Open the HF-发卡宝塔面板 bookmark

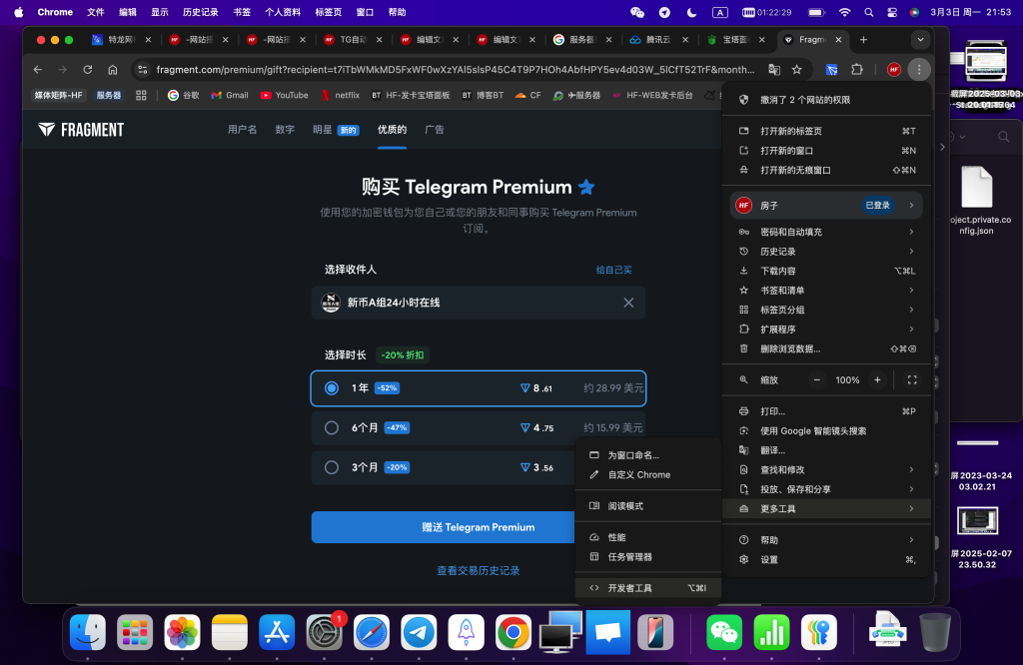click(x=415, y=95)
